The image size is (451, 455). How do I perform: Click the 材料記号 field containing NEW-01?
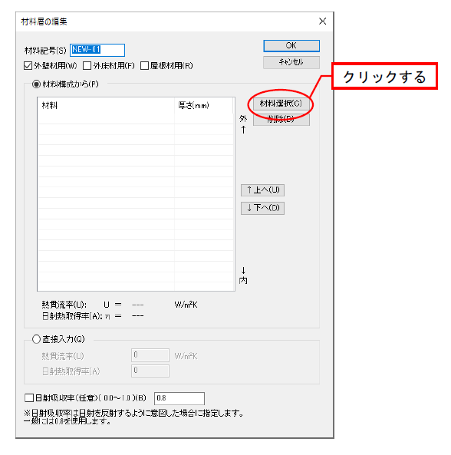pyautogui.click(x=97, y=50)
